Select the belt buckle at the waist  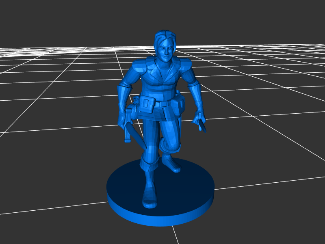click(x=164, y=104)
